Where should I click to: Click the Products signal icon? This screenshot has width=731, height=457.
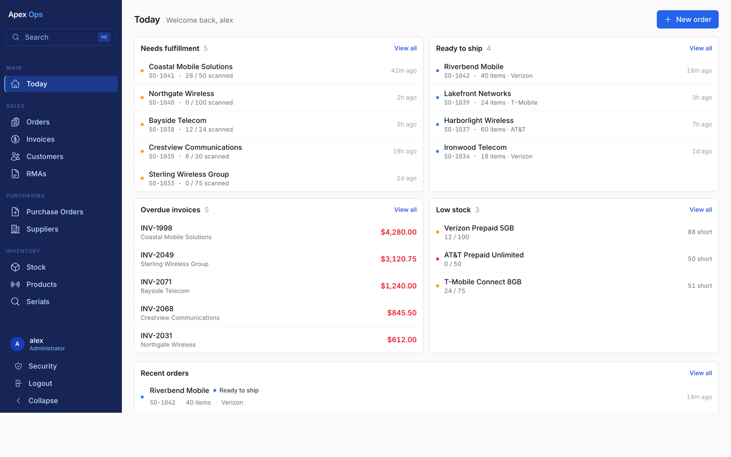[16, 284]
